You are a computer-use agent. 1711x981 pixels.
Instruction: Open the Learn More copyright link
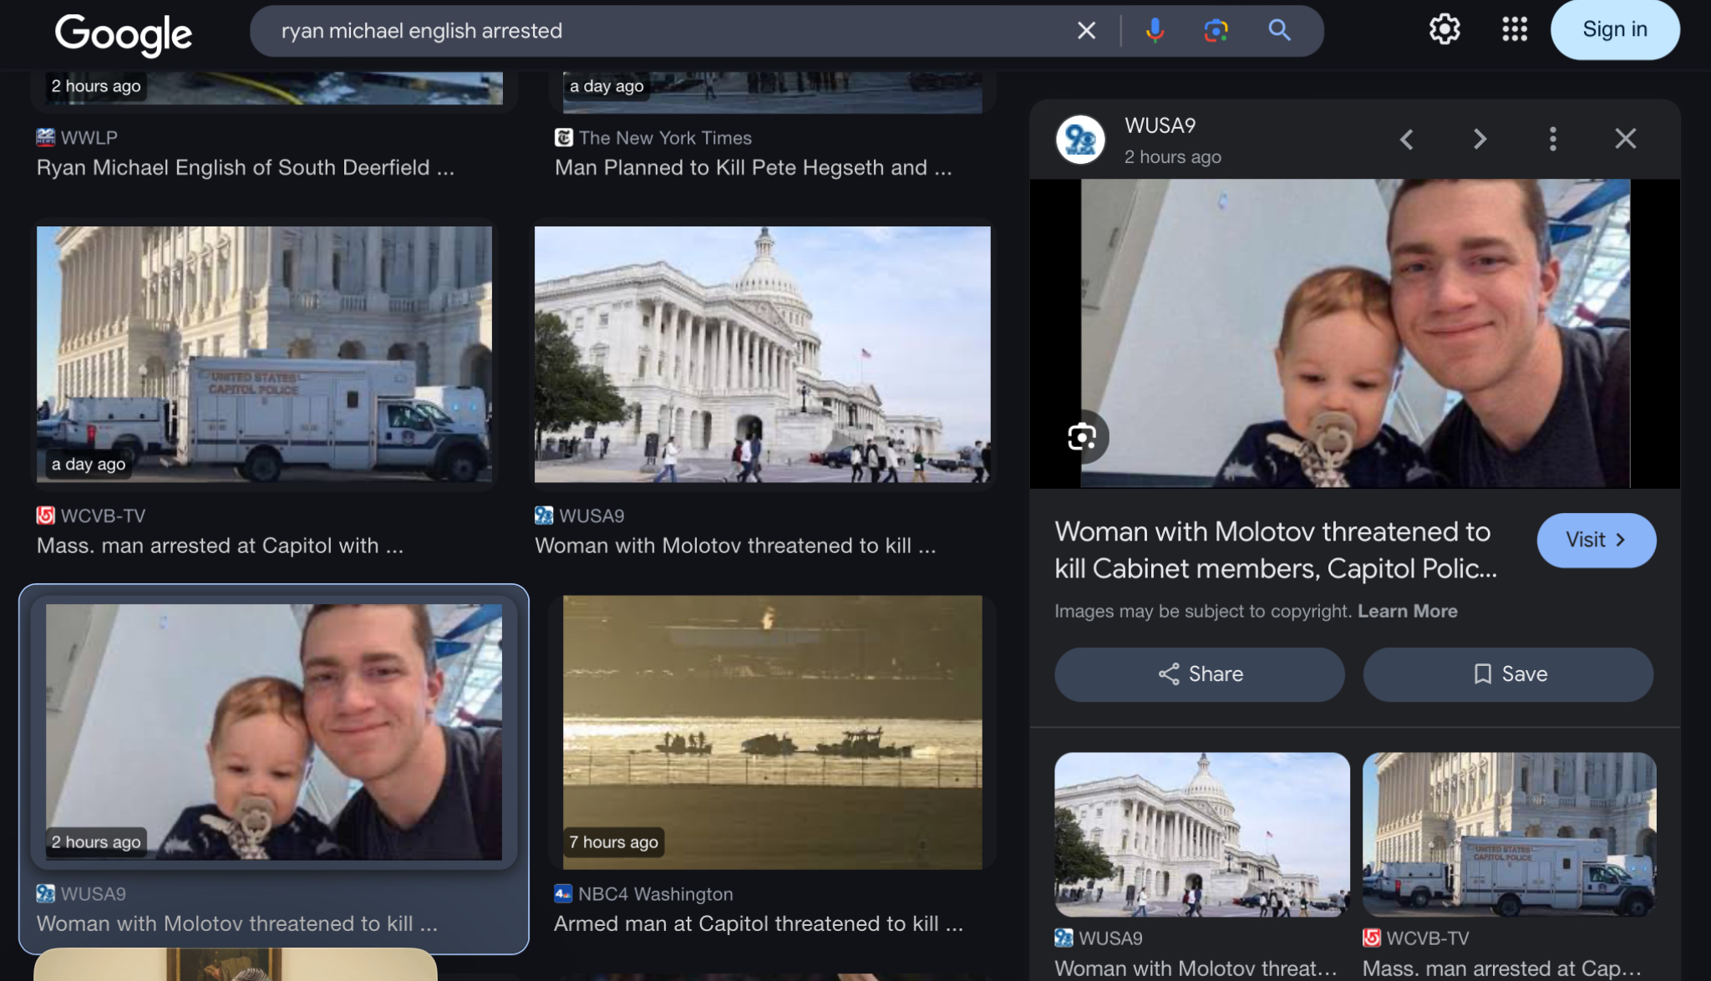tap(1407, 611)
